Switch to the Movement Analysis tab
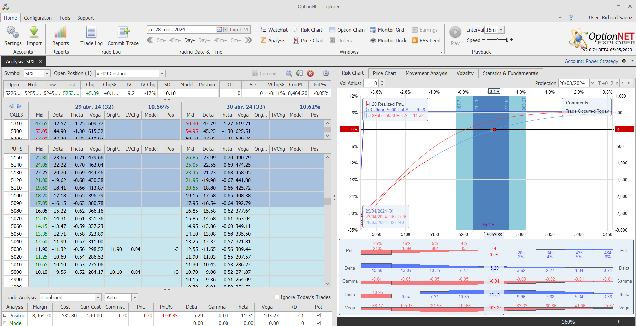 pyautogui.click(x=426, y=73)
